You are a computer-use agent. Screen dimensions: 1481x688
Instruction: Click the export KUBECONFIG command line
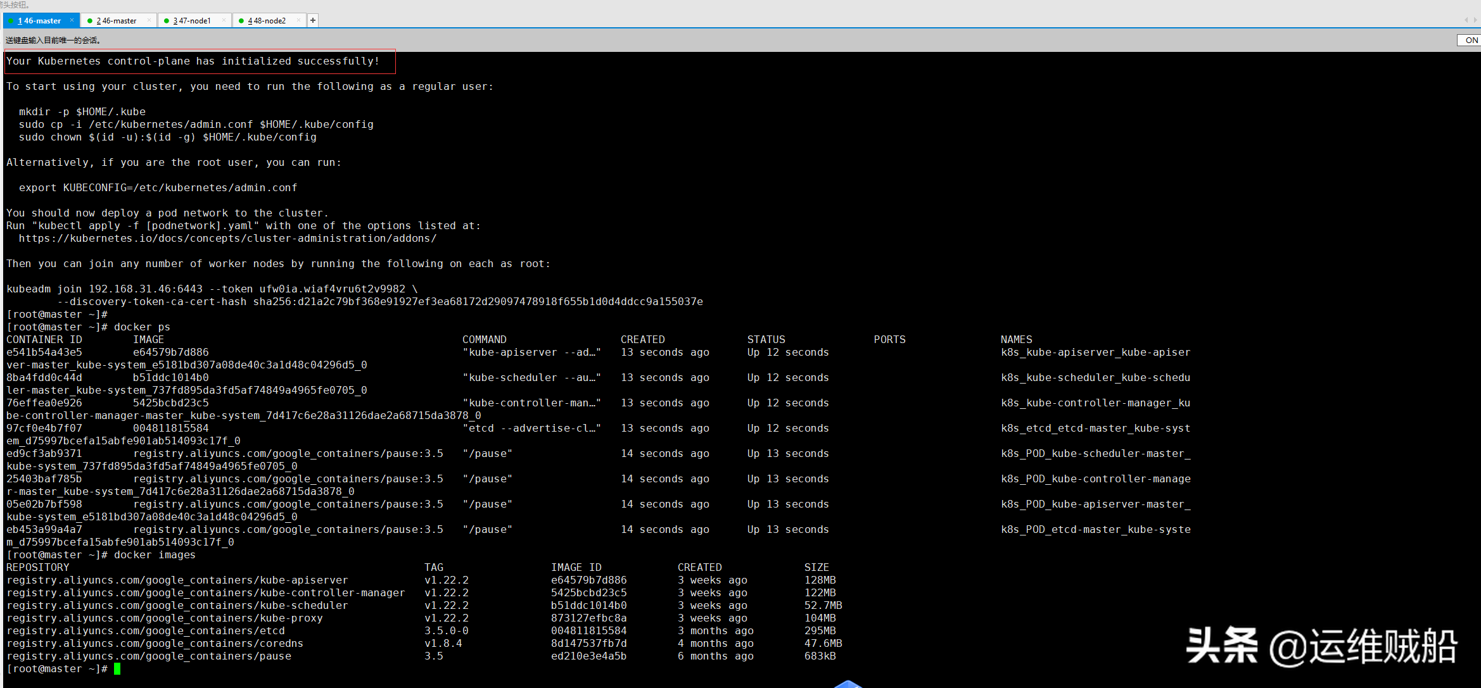(158, 188)
